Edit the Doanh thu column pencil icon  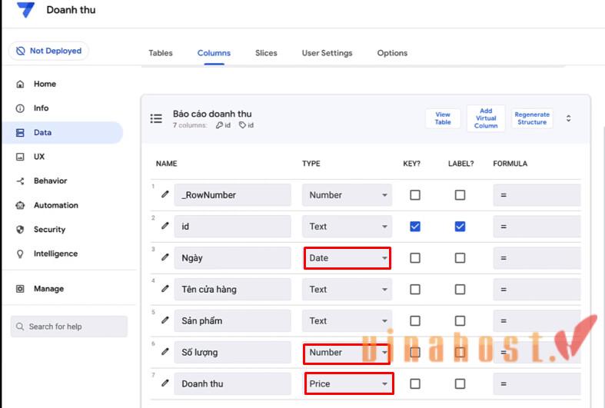click(x=165, y=383)
